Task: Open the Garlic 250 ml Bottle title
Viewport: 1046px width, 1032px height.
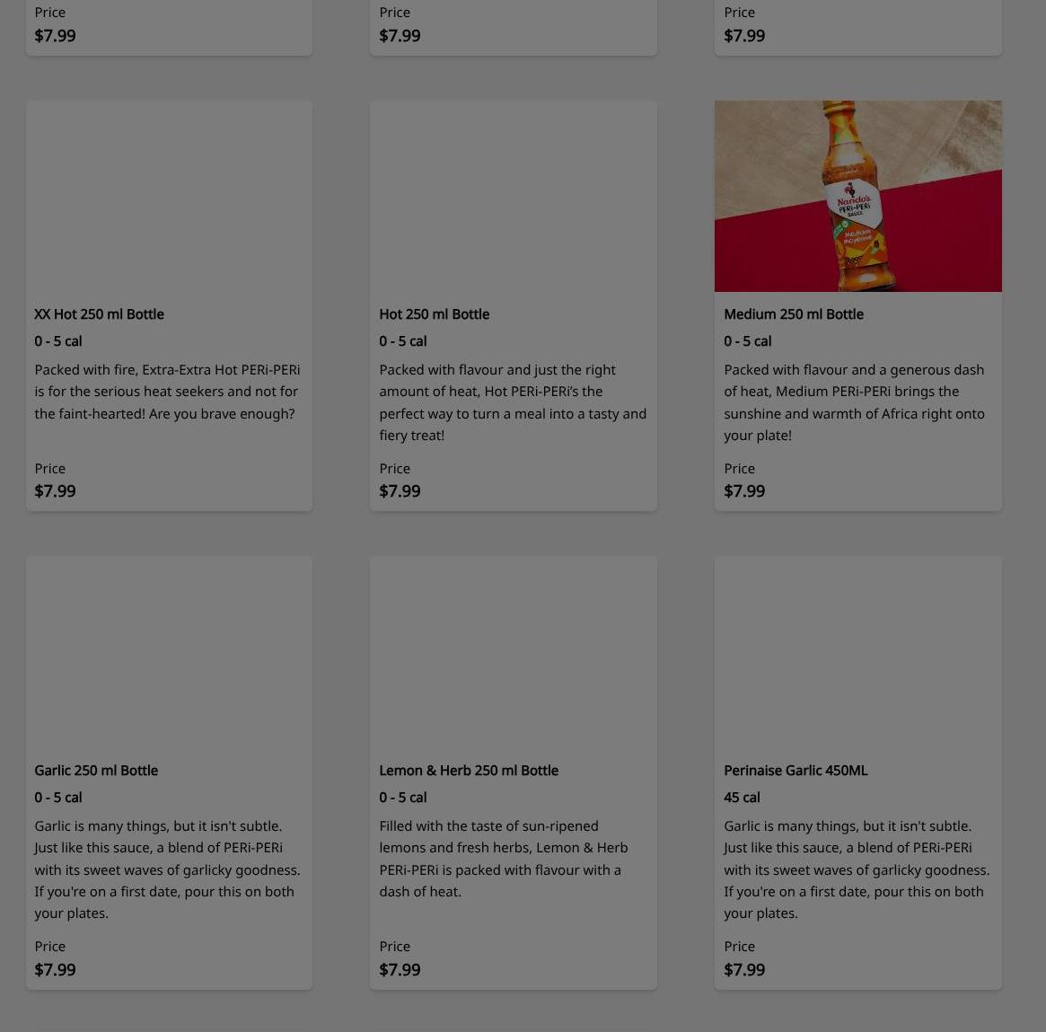Action: pos(96,771)
